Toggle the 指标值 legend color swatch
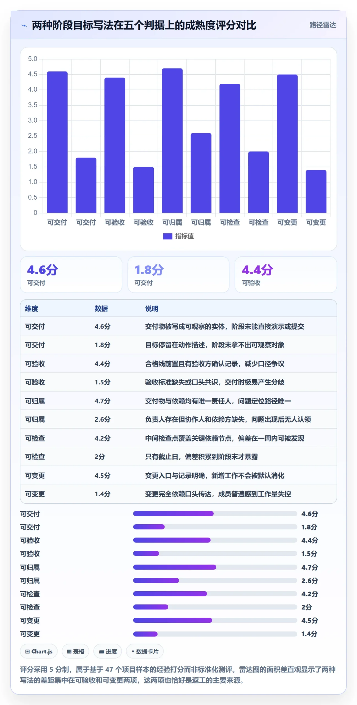Image resolution: width=357 pixels, height=705 pixels. point(167,236)
